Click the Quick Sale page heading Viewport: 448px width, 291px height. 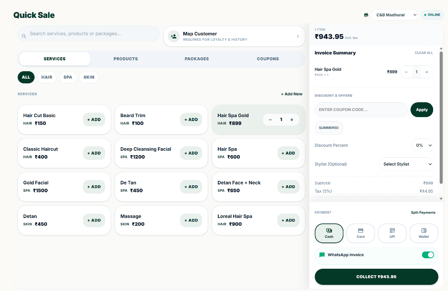tap(34, 15)
